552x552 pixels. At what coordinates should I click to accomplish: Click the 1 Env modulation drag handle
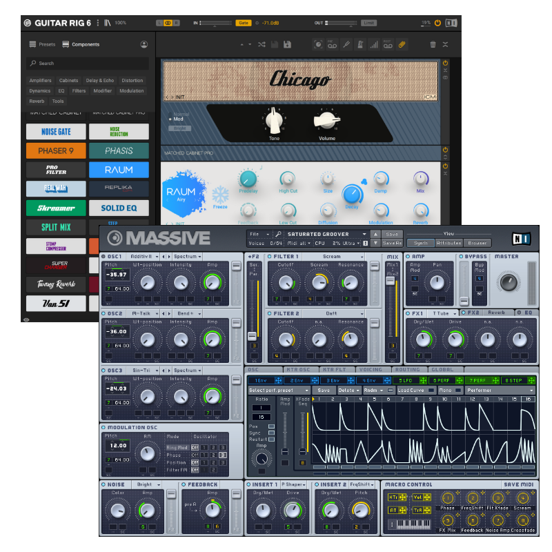coord(278,381)
